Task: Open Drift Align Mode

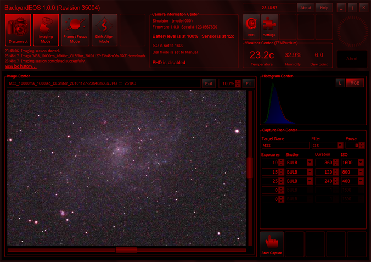Action: 104,30
